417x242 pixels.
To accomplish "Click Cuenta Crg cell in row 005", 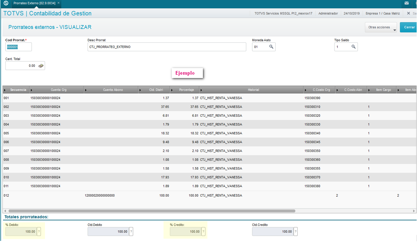I will click(x=45, y=133).
